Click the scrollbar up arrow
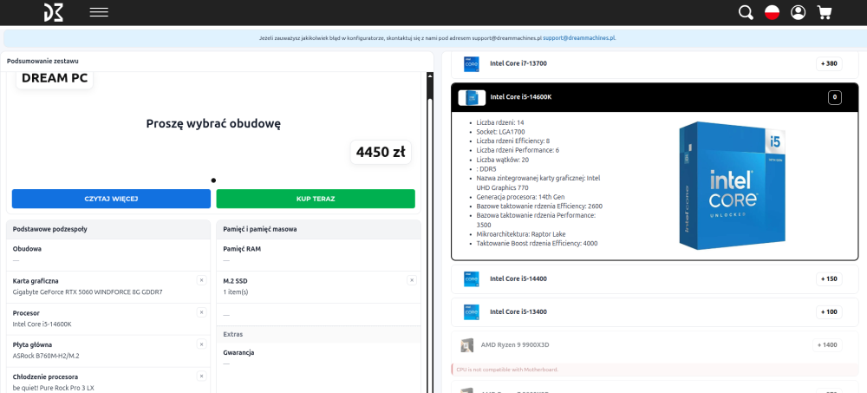This screenshot has width=867, height=393. pos(430,75)
